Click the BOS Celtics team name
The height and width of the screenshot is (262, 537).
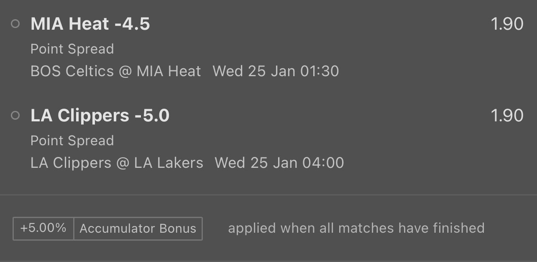(x=72, y=71)
